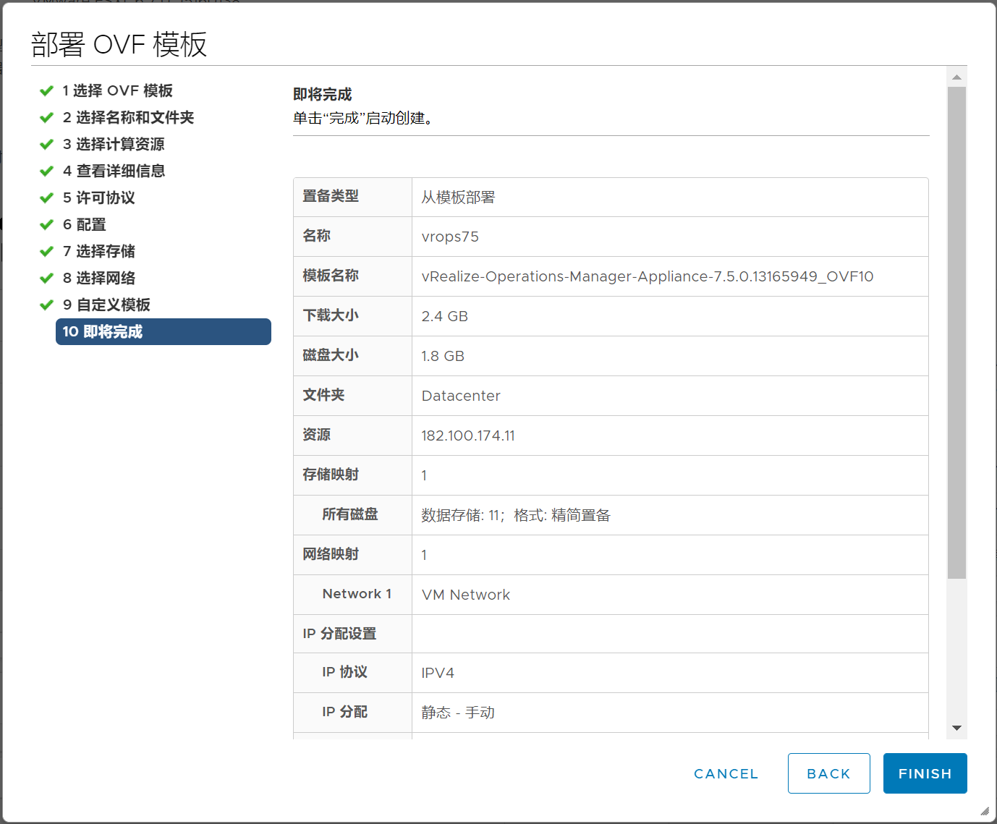Click the checkmark icon beside 6 配置
The width and height of the screenshot is (997, 824).
pyautogui.click(x=46, y=224)
